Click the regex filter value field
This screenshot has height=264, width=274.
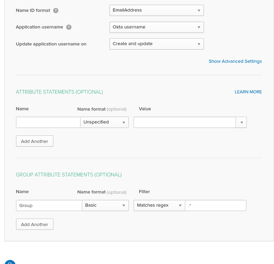tap(216, 206)
